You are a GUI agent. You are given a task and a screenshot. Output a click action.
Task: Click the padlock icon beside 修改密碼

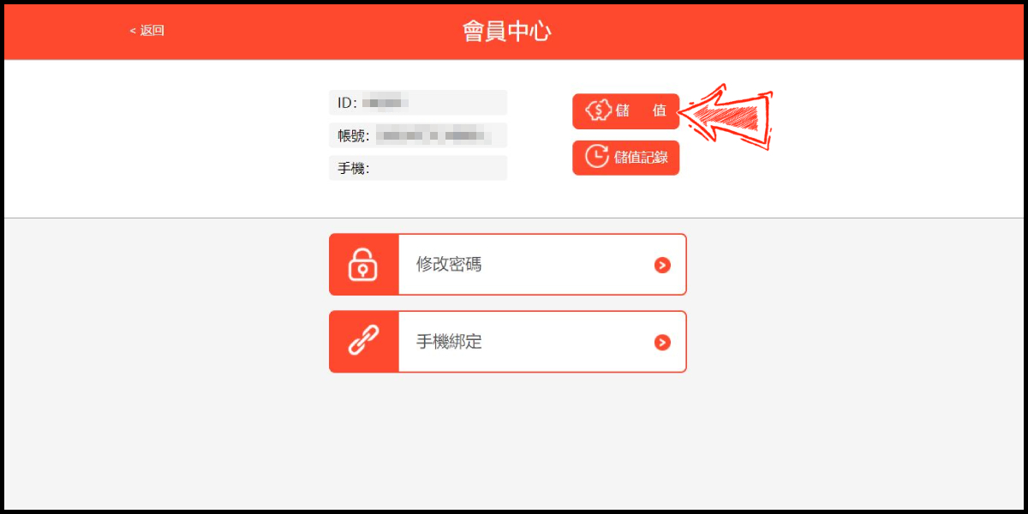coord(363,265)
